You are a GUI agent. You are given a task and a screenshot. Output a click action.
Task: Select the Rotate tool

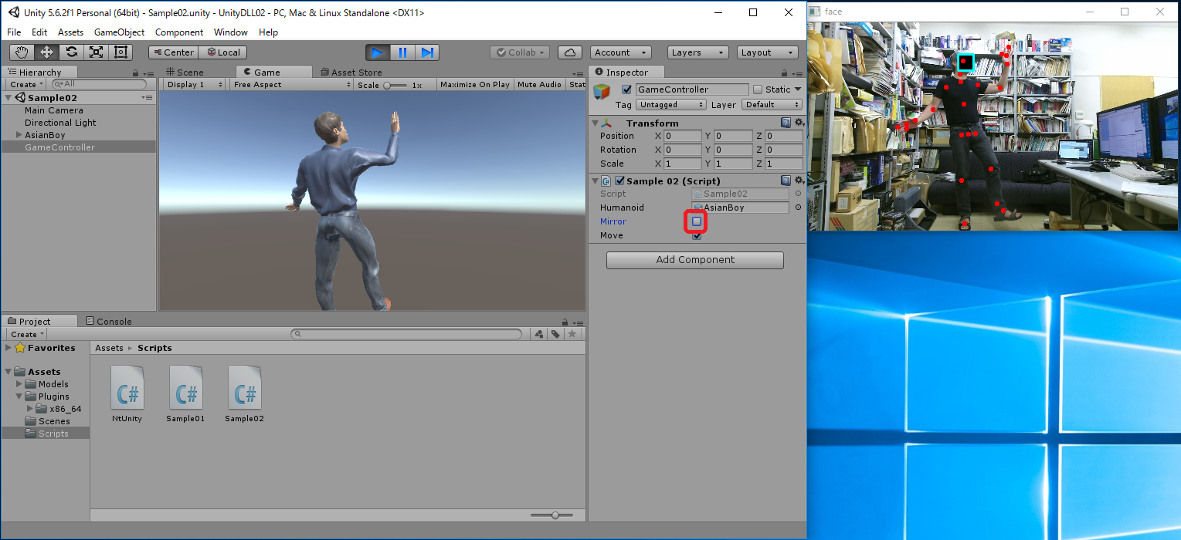coord(71,52)
